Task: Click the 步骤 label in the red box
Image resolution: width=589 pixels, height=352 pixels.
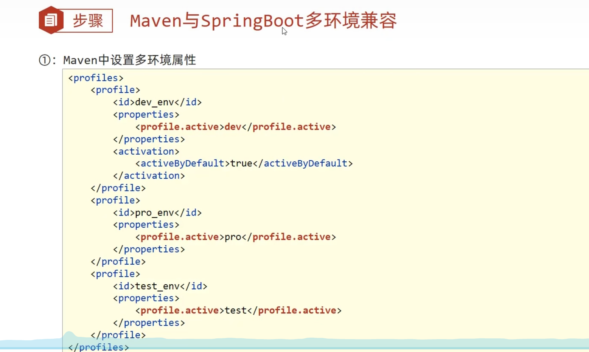Action: pos(88,20)
